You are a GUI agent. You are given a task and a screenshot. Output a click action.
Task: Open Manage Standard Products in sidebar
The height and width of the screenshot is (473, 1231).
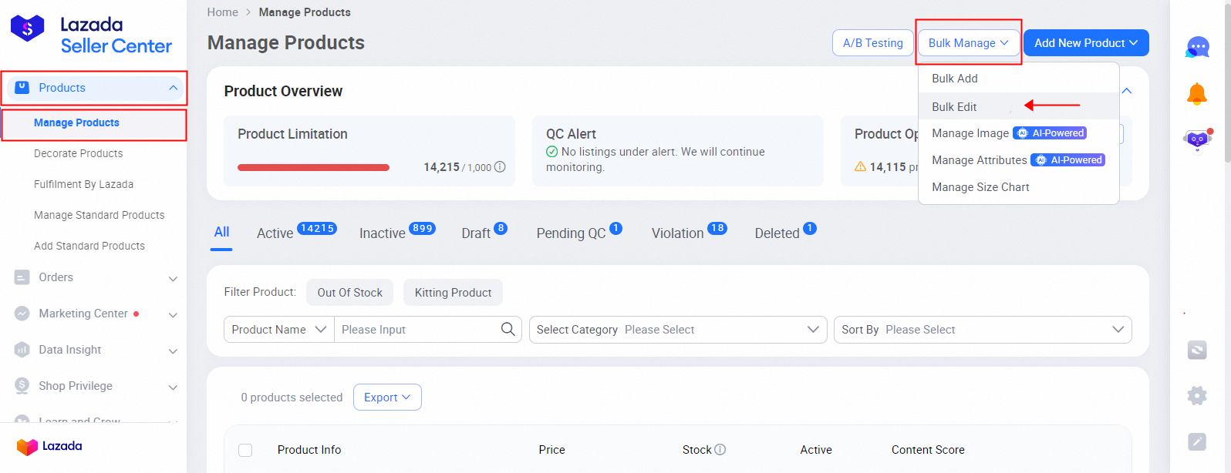[x=99, y=215]
